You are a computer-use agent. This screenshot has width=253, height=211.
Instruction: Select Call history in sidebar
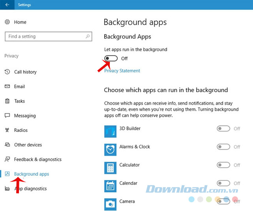point(25,72)
